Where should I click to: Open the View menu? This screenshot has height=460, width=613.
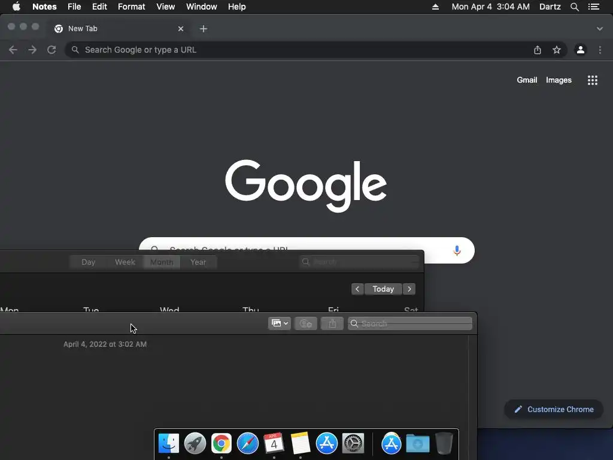point(165,7)
